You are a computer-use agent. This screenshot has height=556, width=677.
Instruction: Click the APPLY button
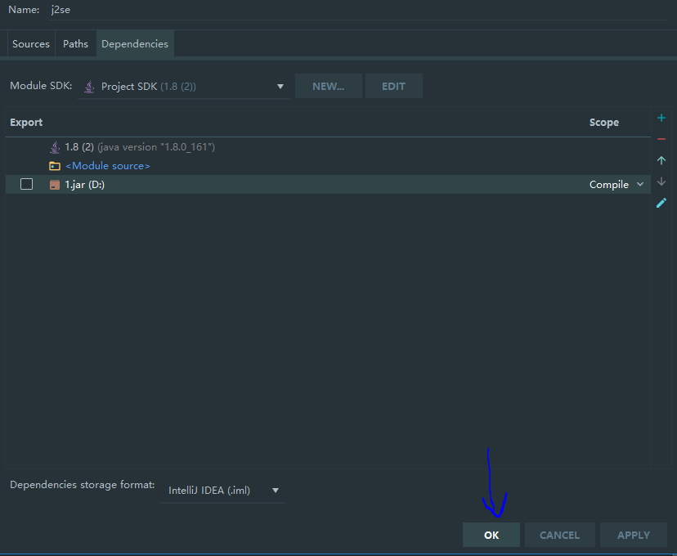coord(634,536)
